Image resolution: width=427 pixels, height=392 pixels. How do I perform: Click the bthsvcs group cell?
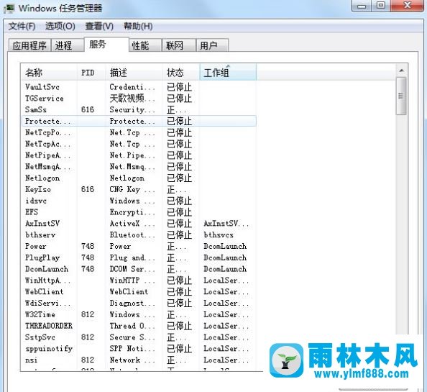219,234
